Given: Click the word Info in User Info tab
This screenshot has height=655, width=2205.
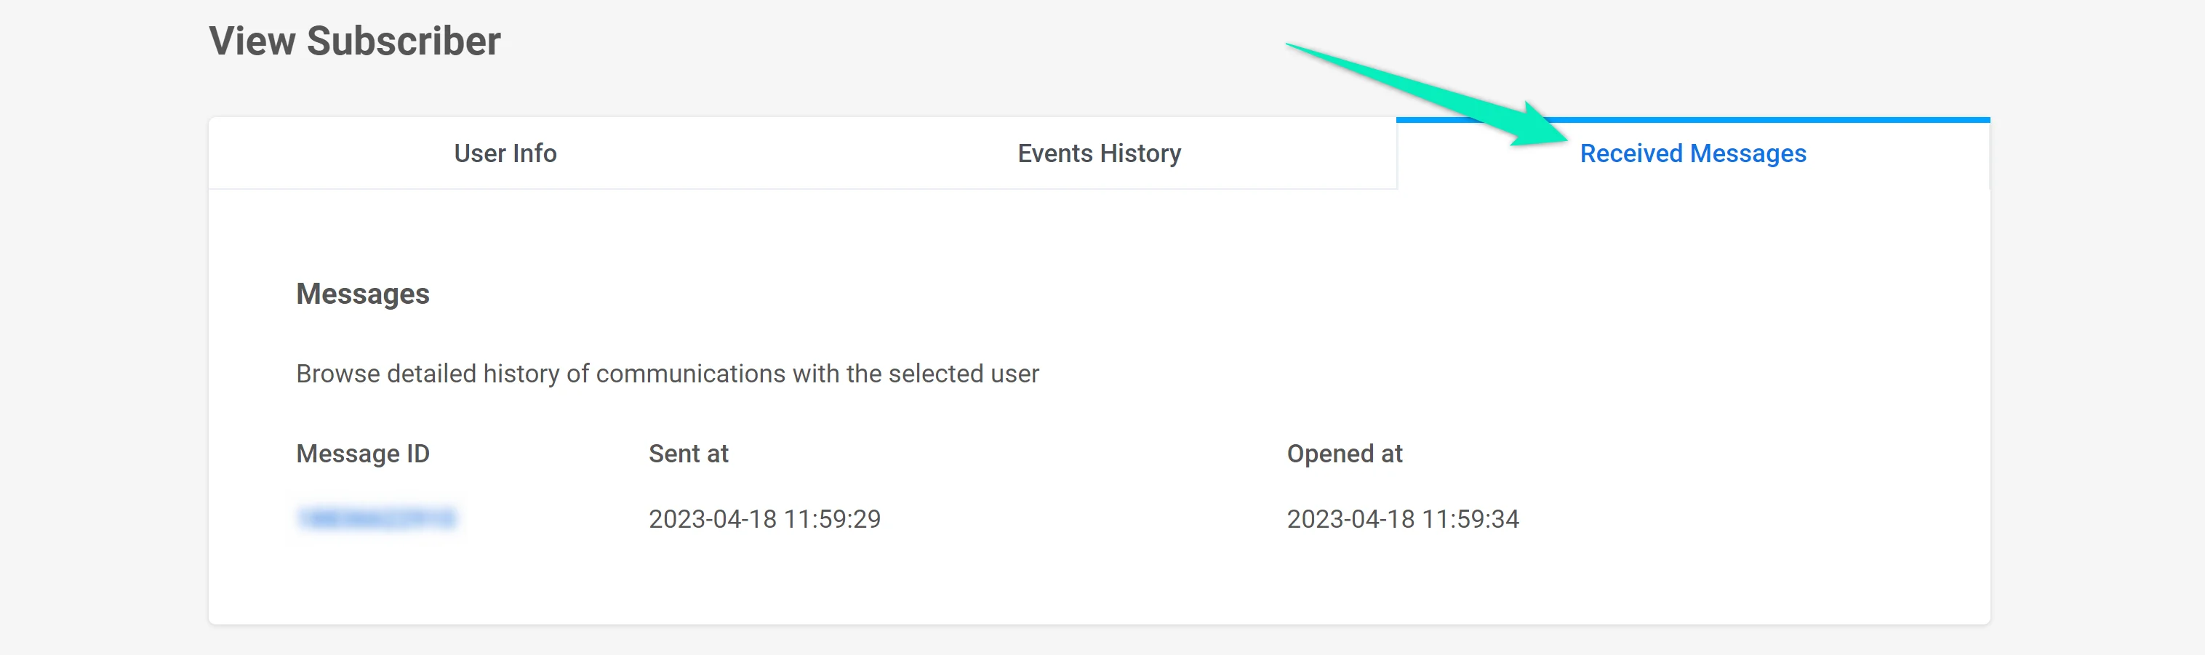Looking at the screenshot, I should pos(534,153).
